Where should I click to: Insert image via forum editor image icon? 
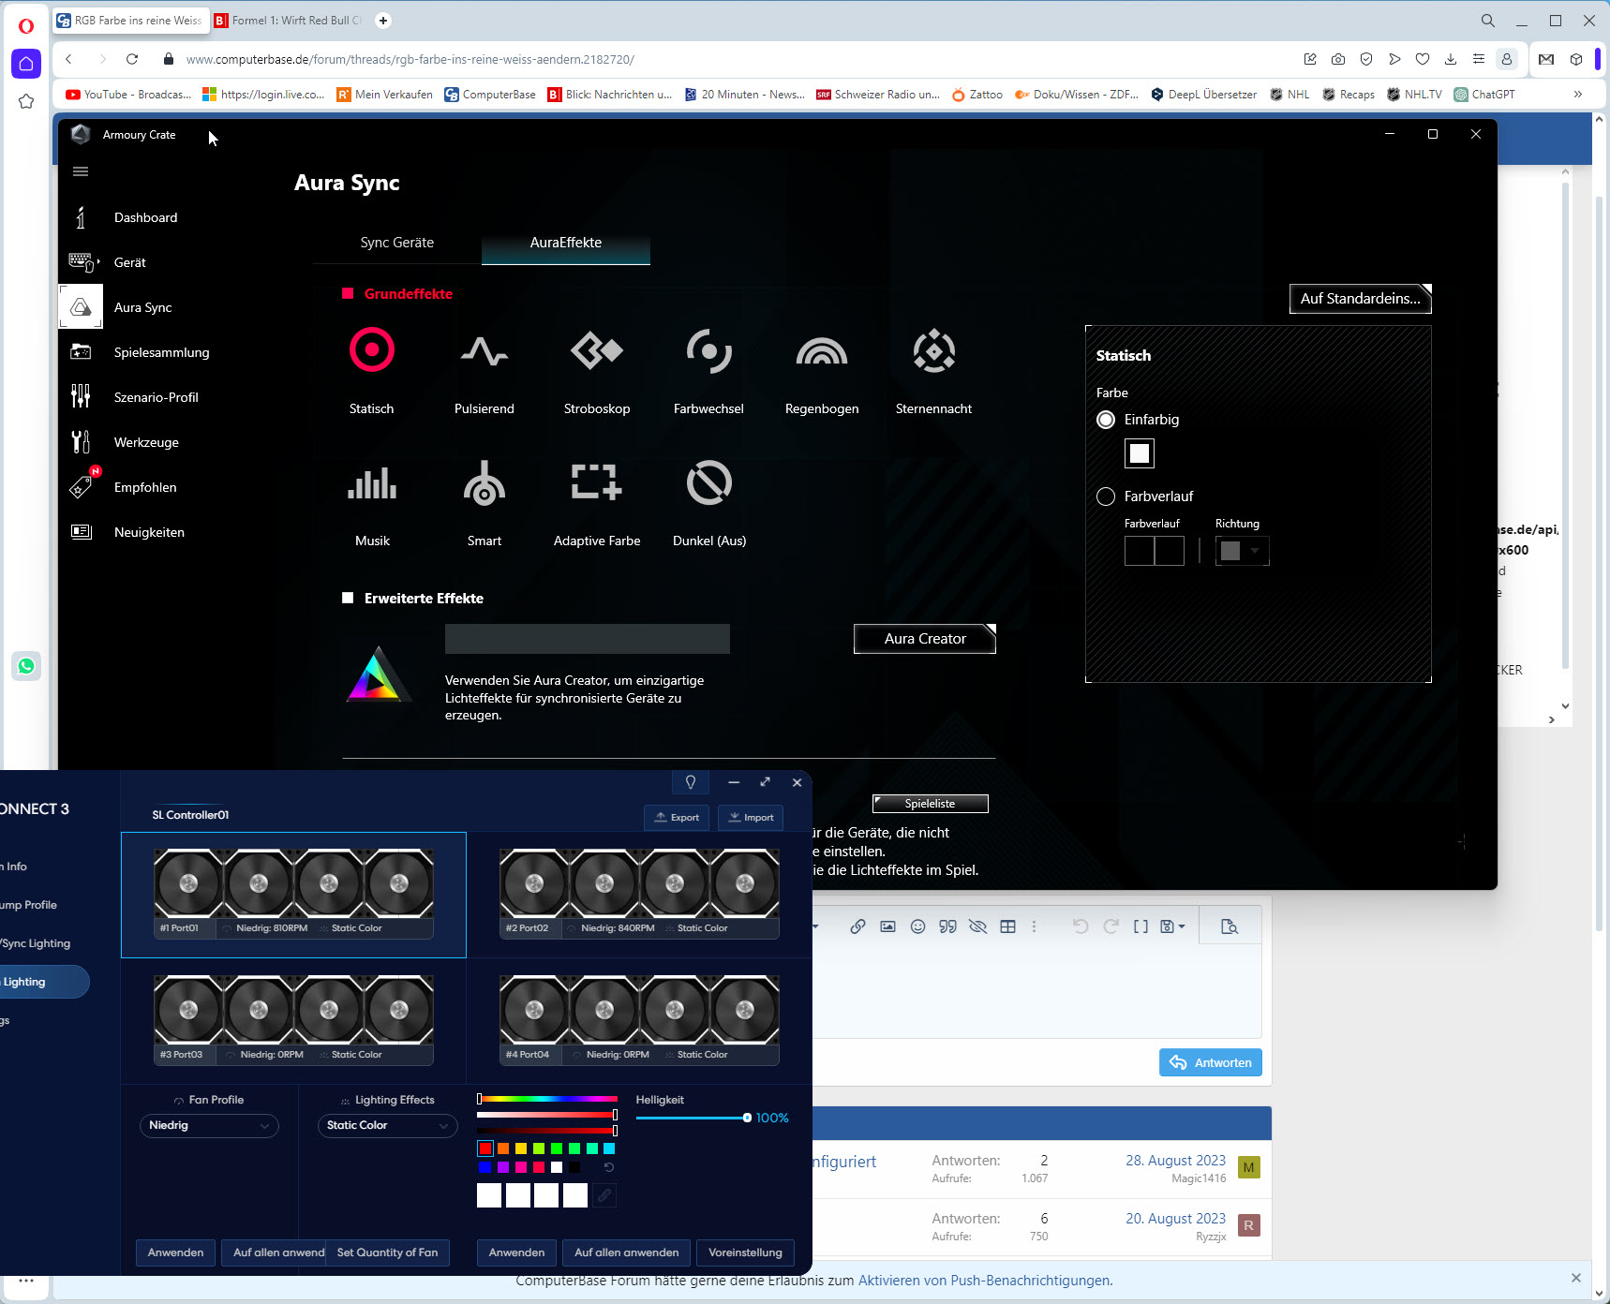[x=887, y=926]
